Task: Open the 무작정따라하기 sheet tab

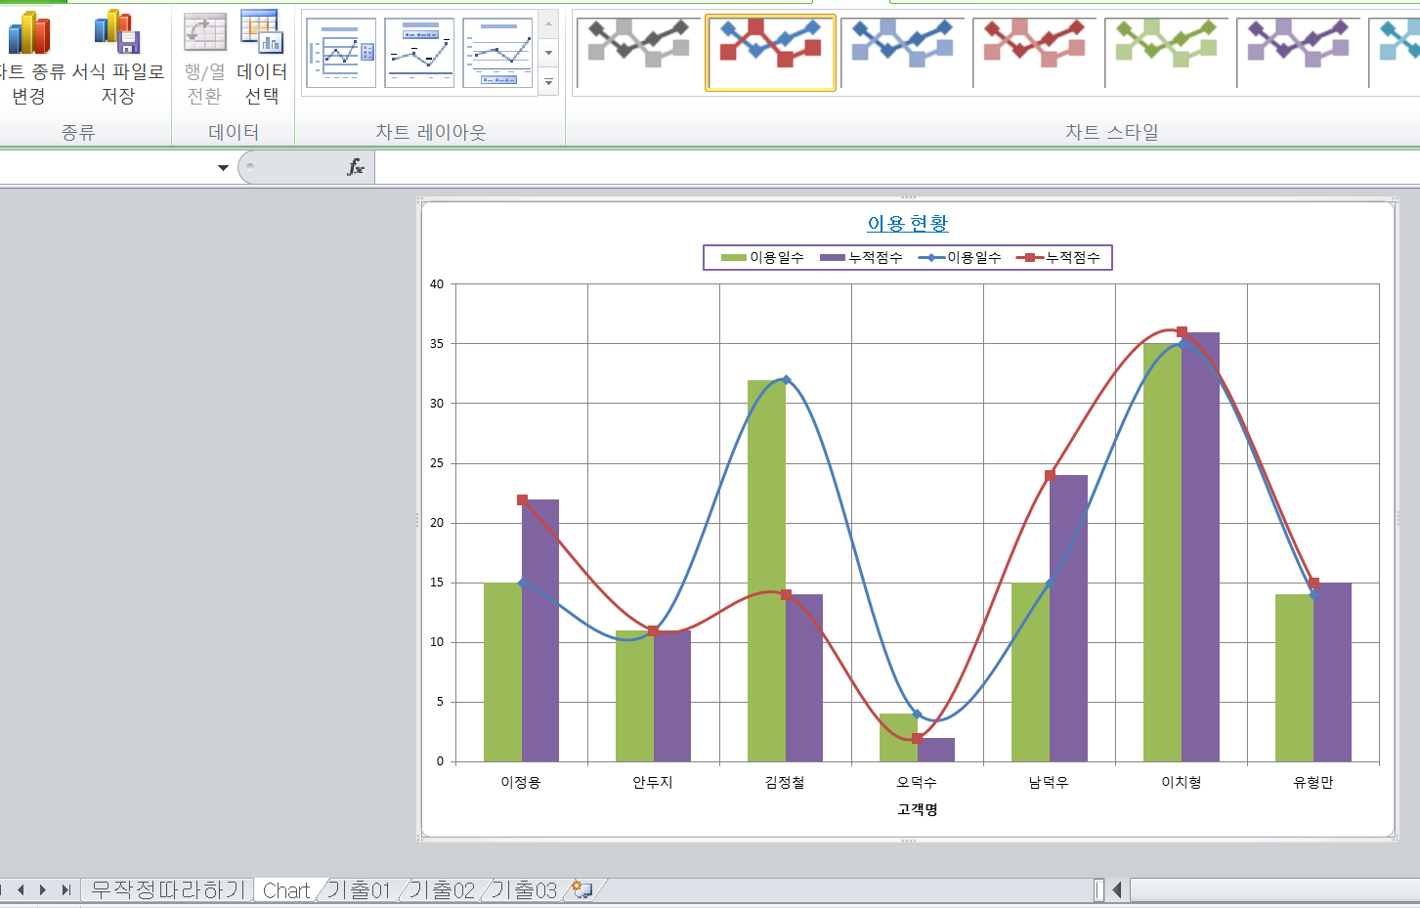Action: [166, 890]
